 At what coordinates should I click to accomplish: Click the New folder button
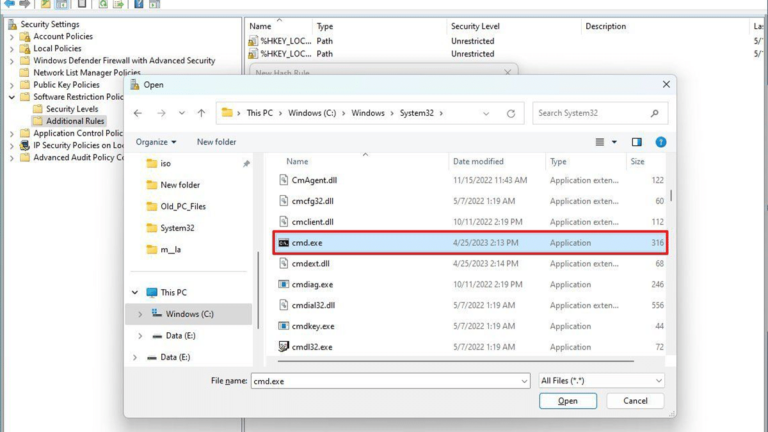coord(216,142)
